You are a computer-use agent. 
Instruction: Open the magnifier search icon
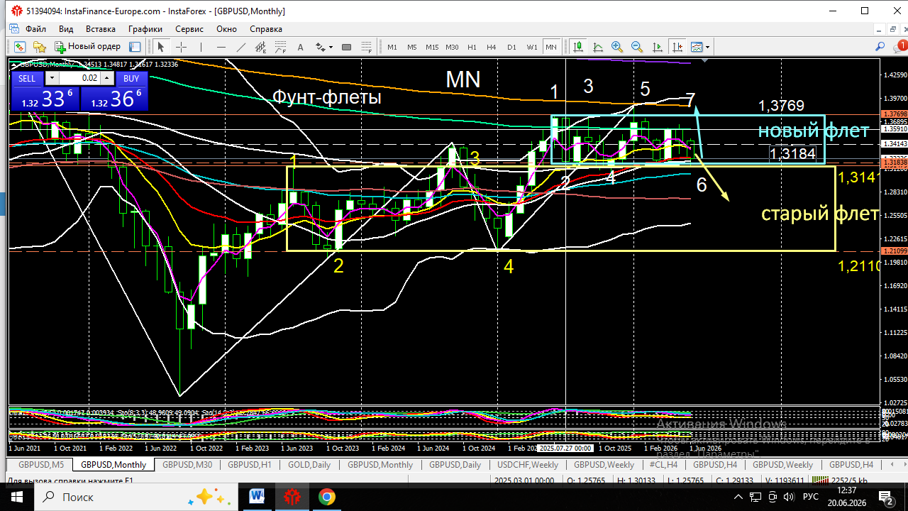click(x=880, y=47)
